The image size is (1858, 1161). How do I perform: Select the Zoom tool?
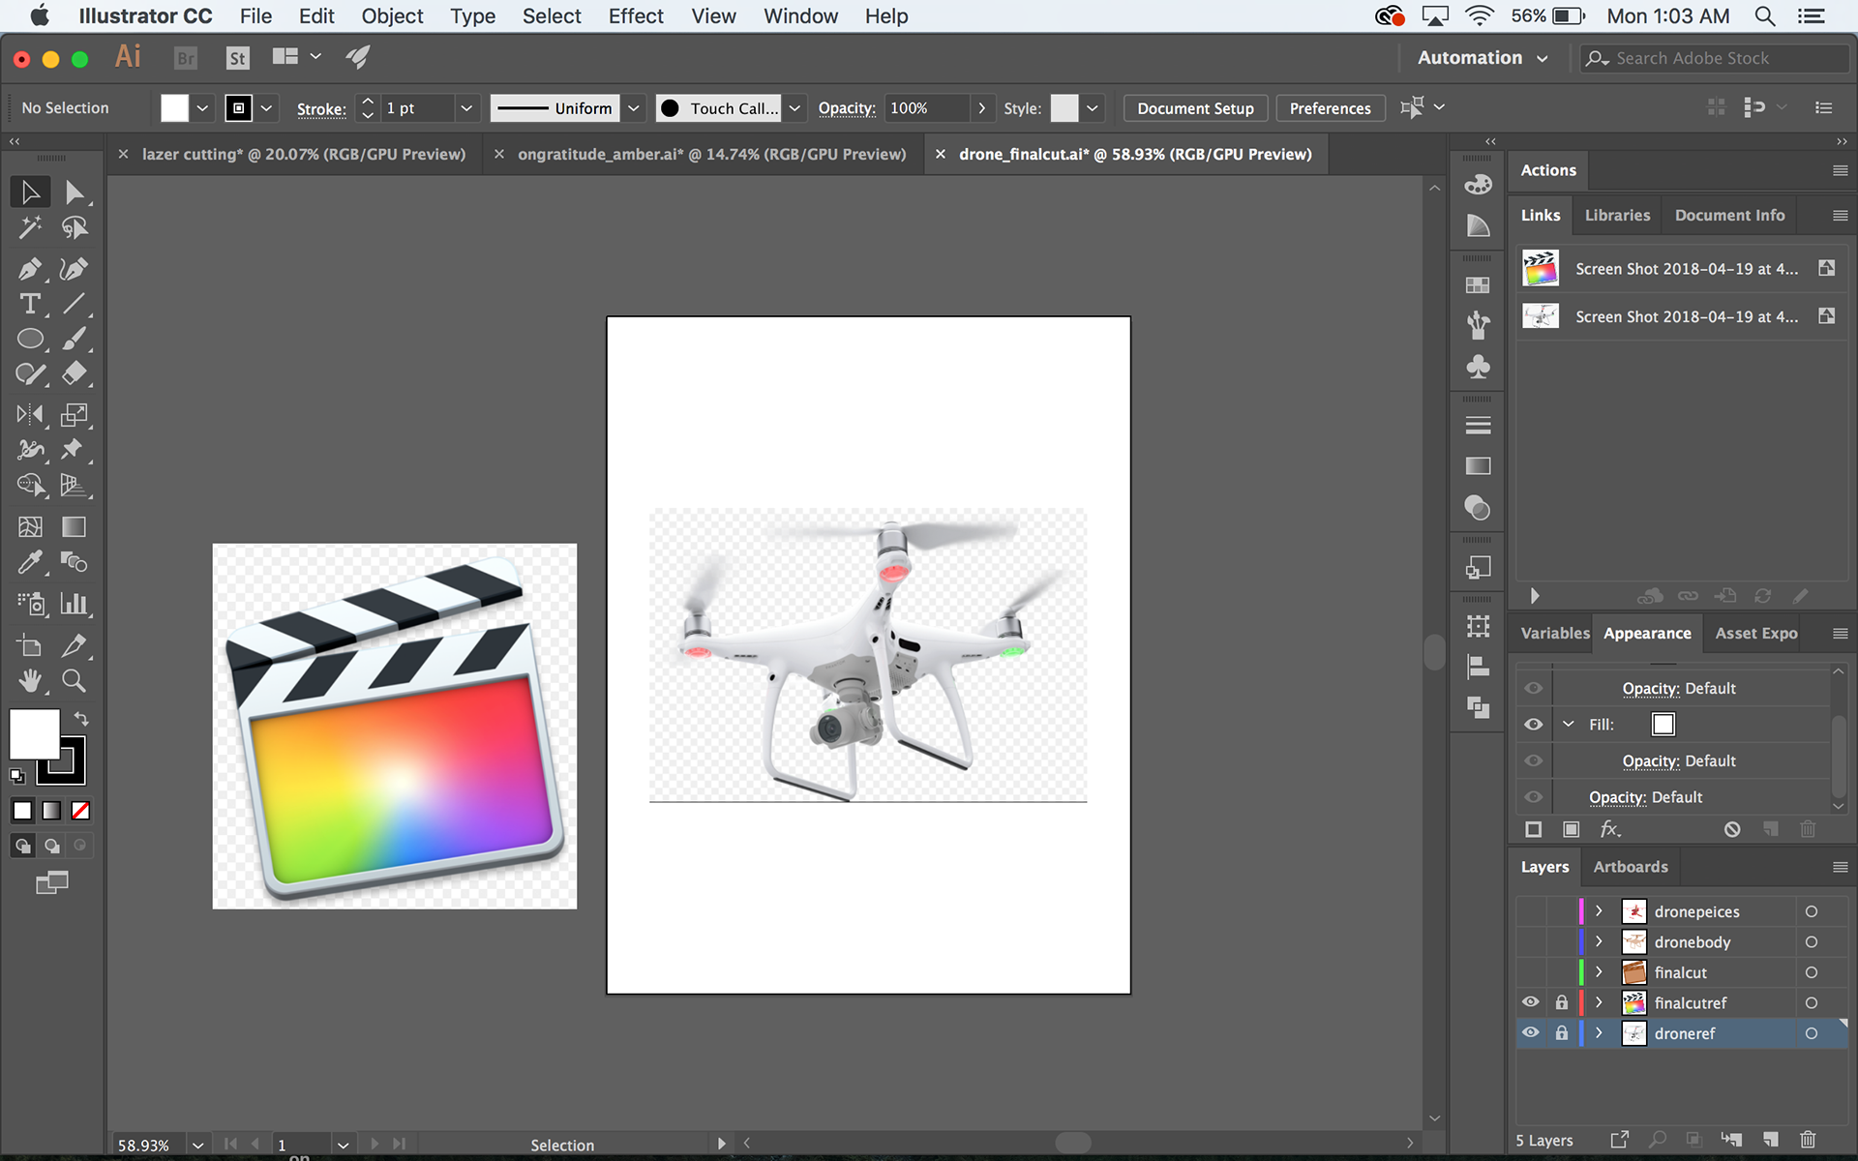click(74, 681)
